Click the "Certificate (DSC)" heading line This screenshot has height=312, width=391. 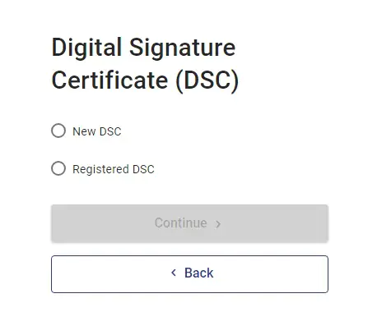click(145, 80)
